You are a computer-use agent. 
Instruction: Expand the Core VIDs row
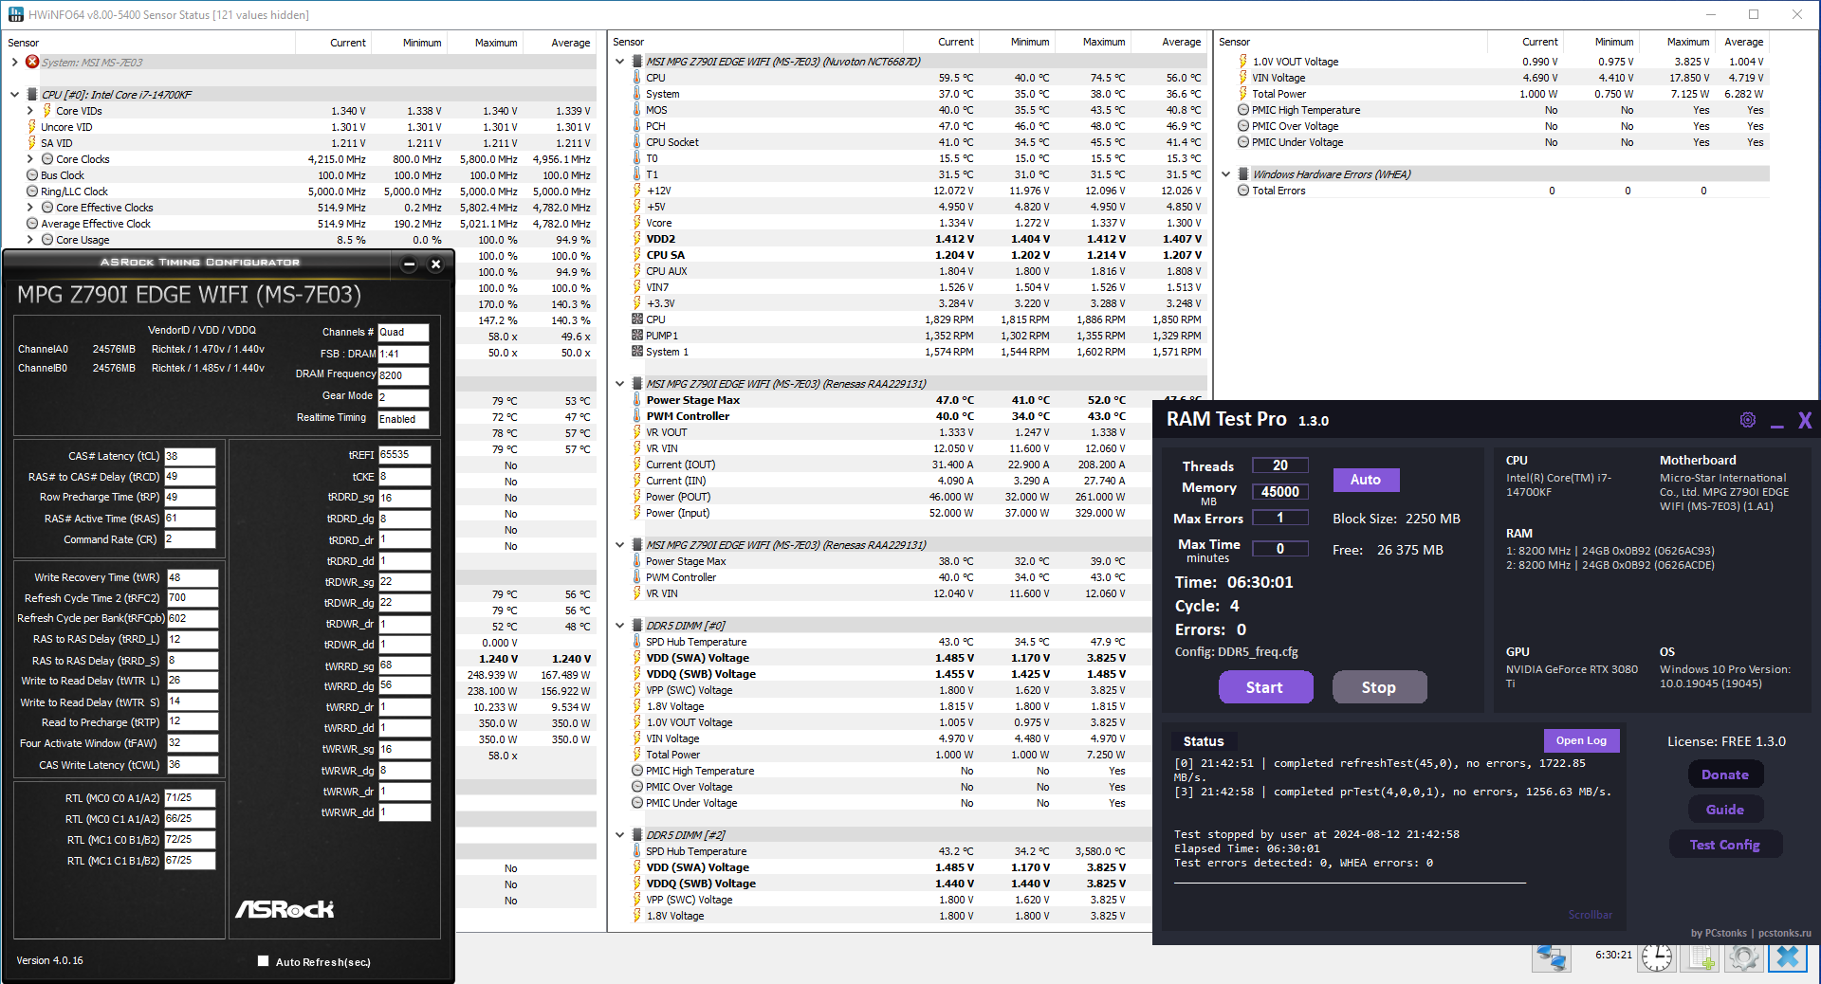[29, 111]
